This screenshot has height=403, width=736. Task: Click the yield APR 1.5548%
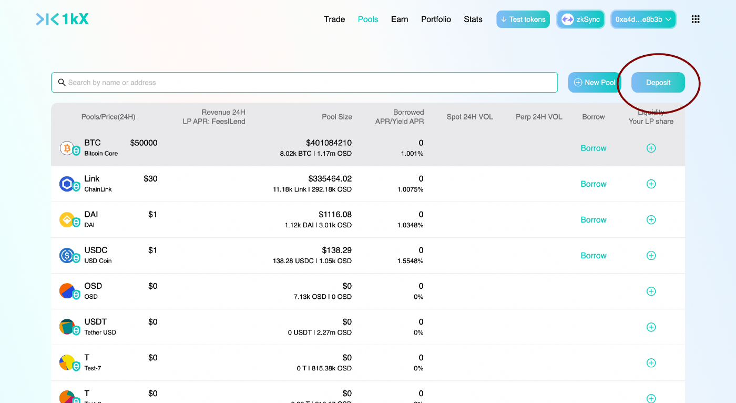tap(411, 261)
